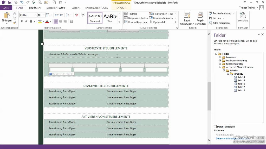Expand the Steuerelemente controls gallery
This screenshot has height=149, width=266.
[176, 22]
